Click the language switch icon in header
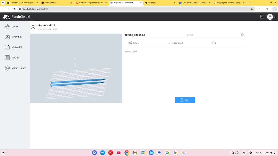Image resolution: width=278 pixels, height=156 pixels. [262, 17]
